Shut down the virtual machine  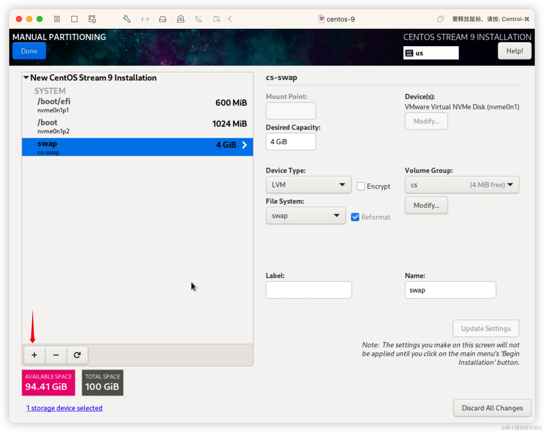pyautogui.click(x=74, y=19)
